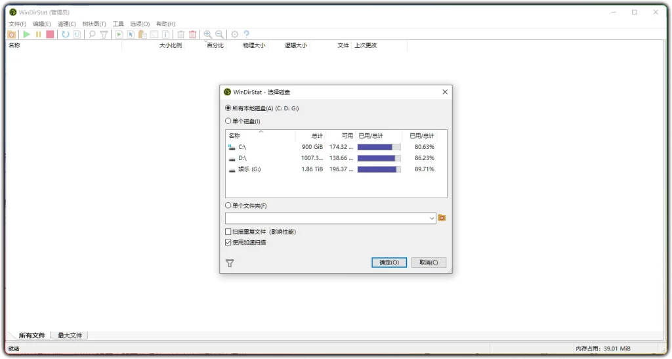Image resolution: width=672 pixels, height=359 pixels.
Task: Click the zoom in magnifier icon
Action: pyautogui.click(x=208, y=34)
